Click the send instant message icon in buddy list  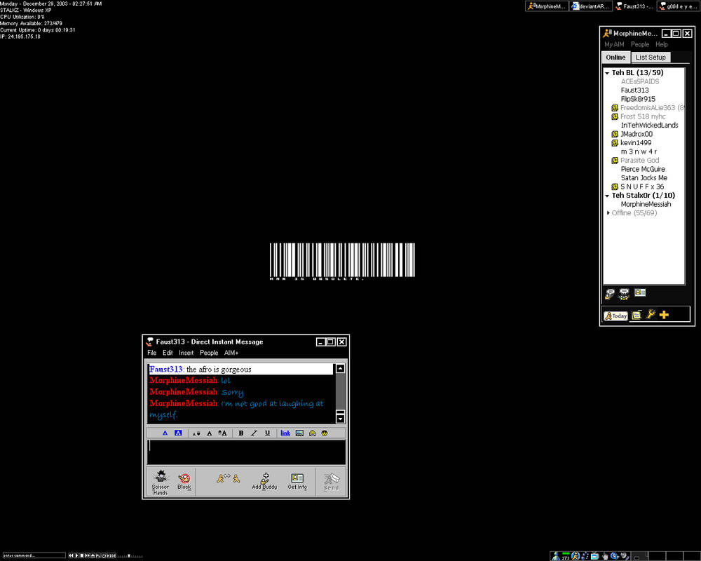pos(610,294)
